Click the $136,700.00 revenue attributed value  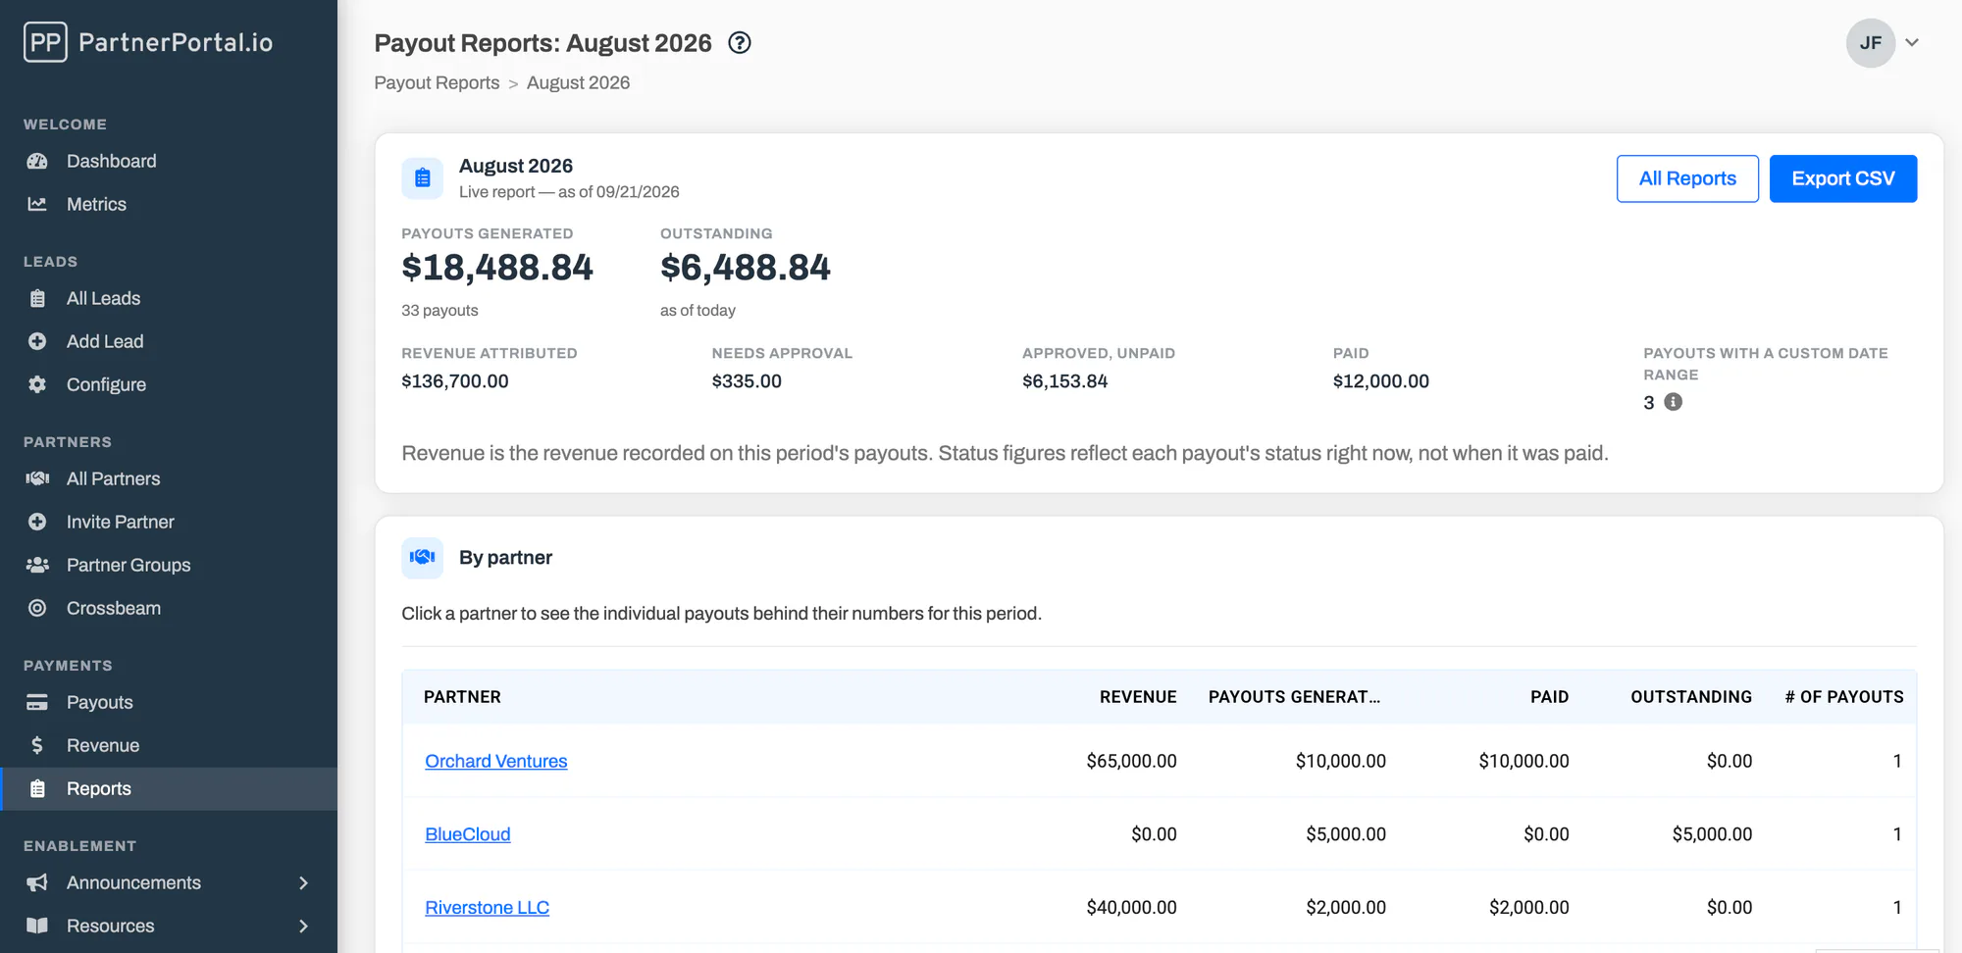coord(455,381)
